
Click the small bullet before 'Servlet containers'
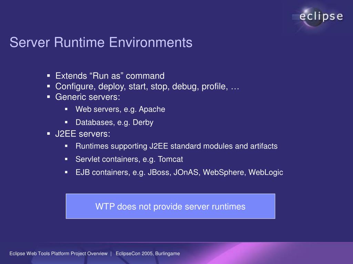(66, 159)
